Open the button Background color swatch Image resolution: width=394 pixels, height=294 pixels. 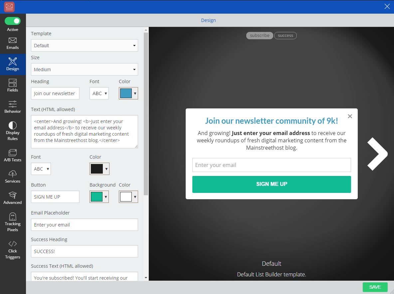coord(99,197)
